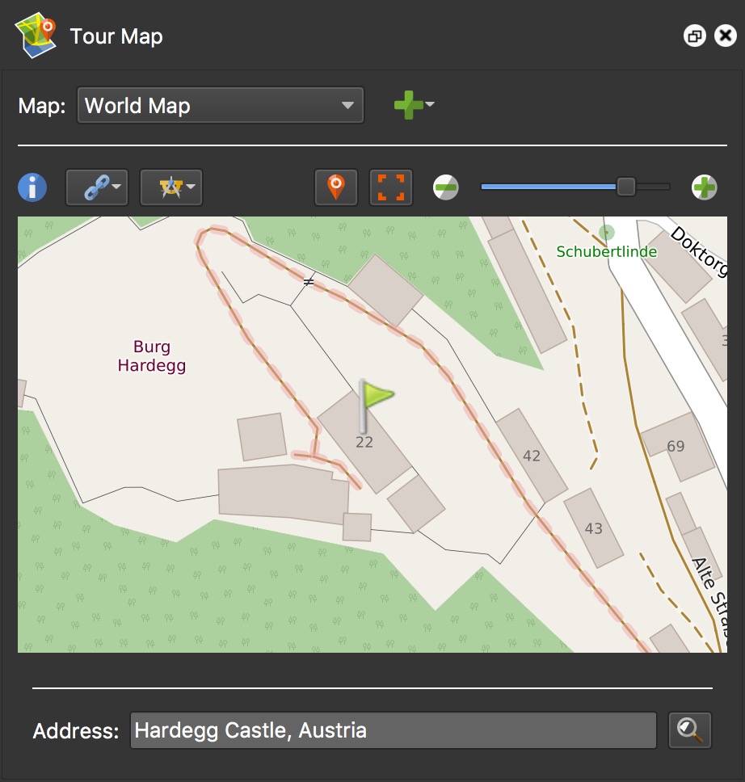Zoom in with the green plus icon
The width and height of the screenshot is (745, 782).
click(x=704, y=187)
